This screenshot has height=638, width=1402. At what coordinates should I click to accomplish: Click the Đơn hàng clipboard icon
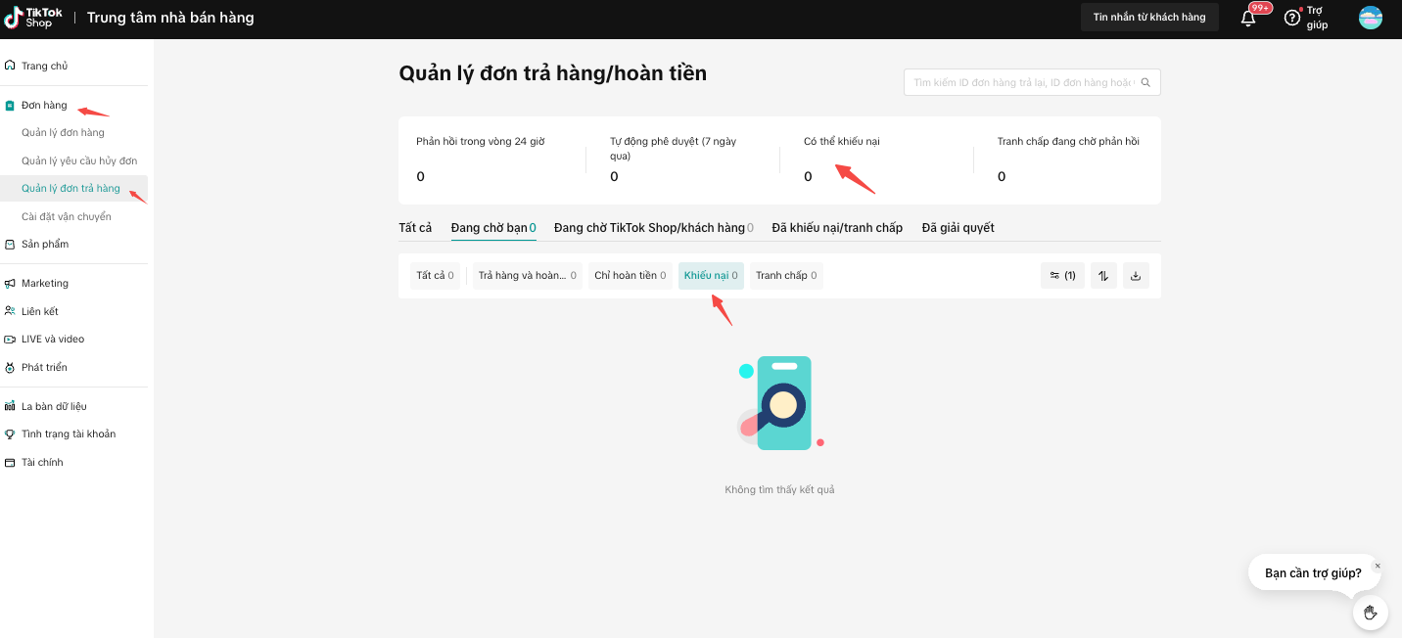(10, 105)
